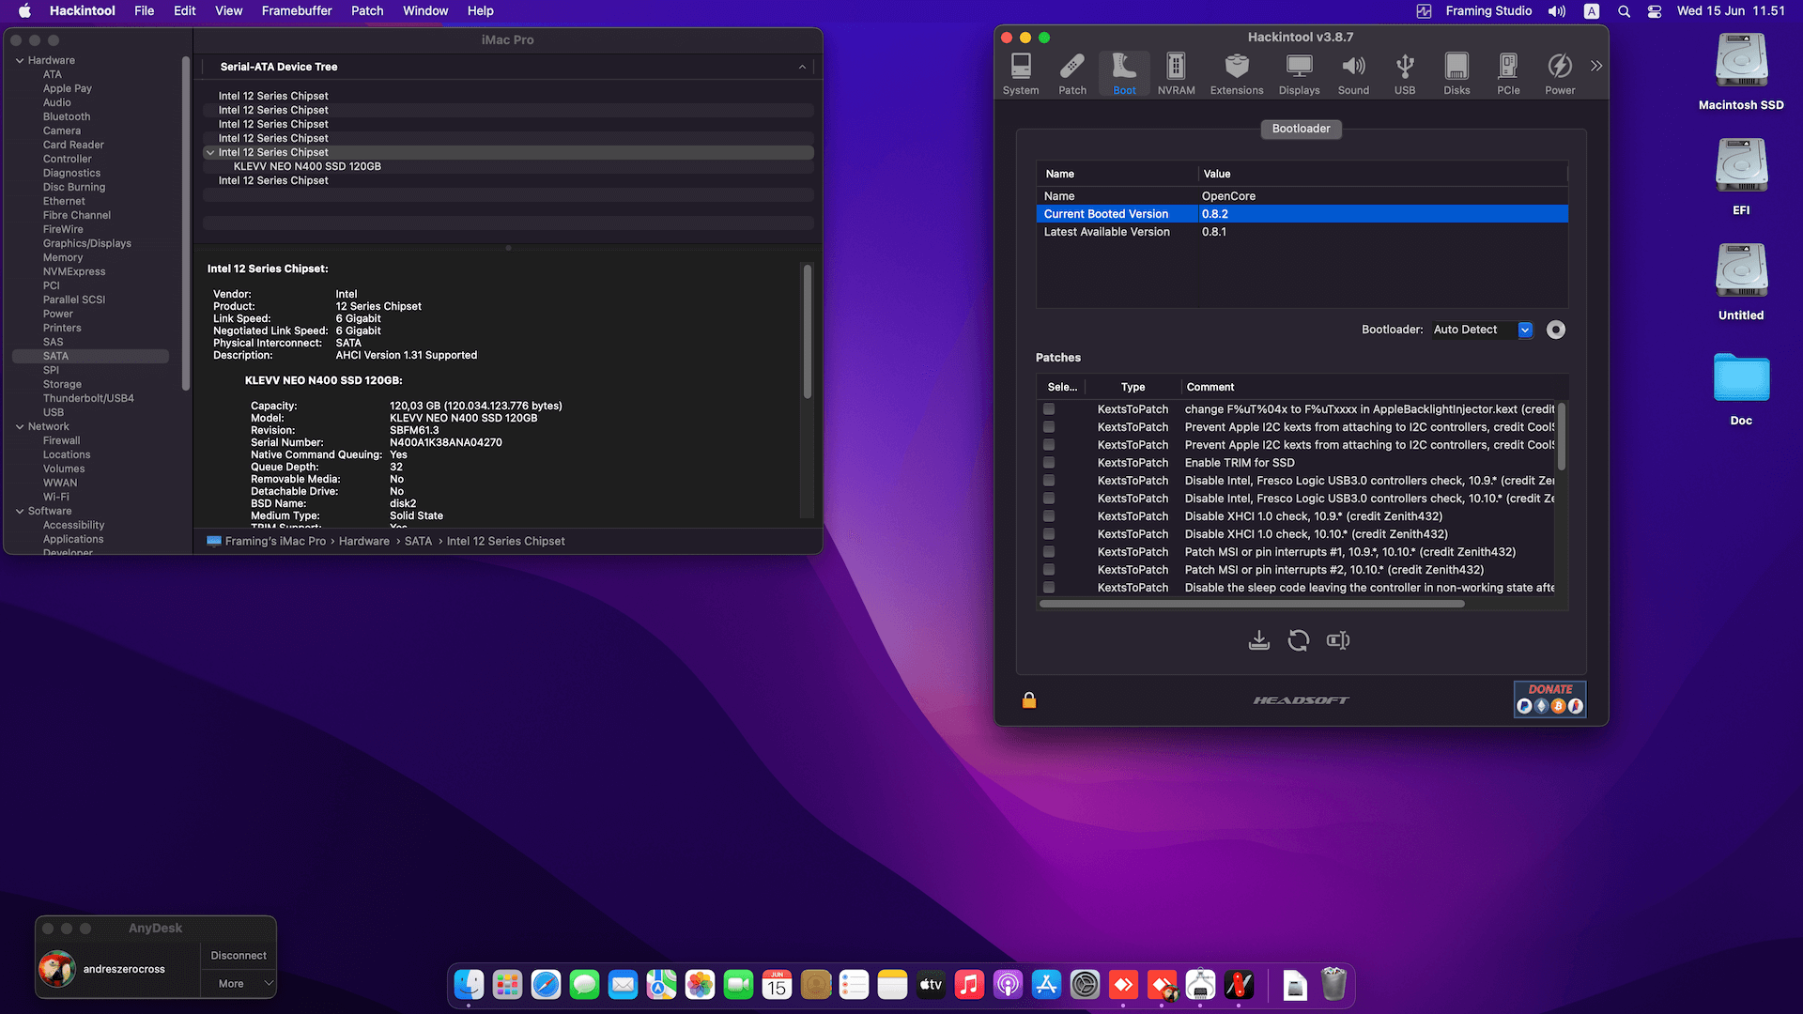This screenshot has width=1803, height=1014.
Task: Open the Doc folder on desktop
Action: coord(1741,387)
